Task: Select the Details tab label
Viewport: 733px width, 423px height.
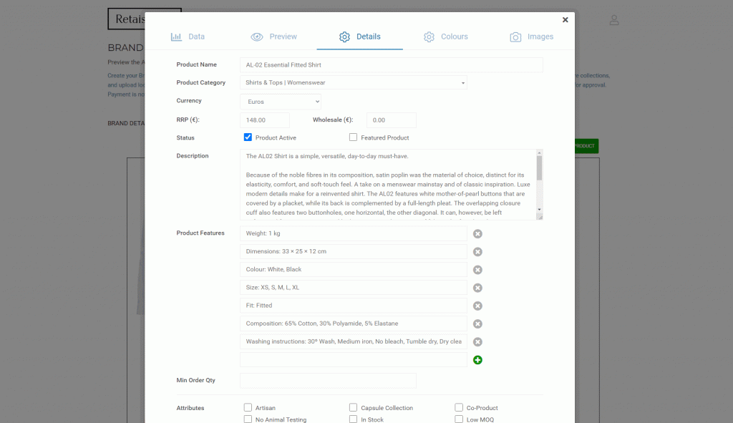Action: tap(369, 37)
